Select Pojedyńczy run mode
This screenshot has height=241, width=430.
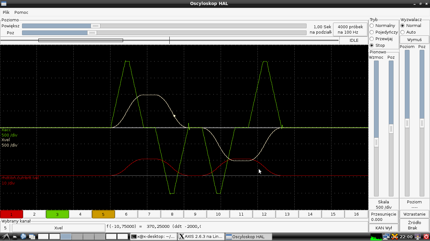[x=372, y=32]
